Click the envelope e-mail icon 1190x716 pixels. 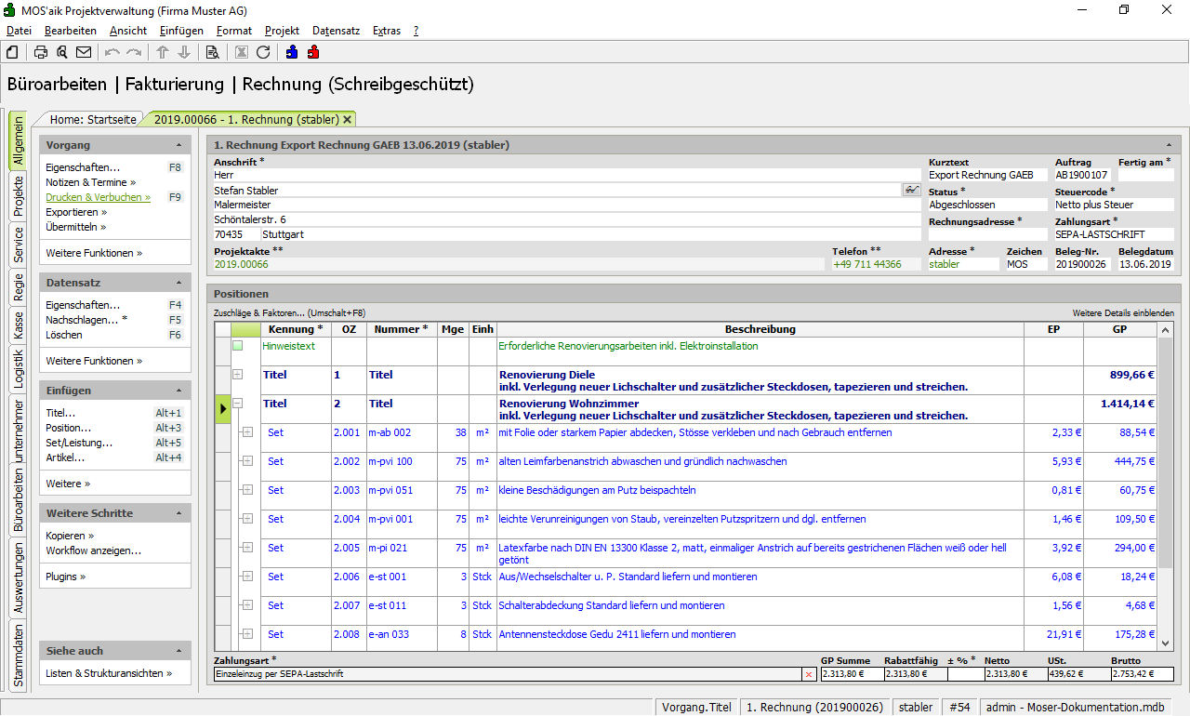tap(84, 52)
